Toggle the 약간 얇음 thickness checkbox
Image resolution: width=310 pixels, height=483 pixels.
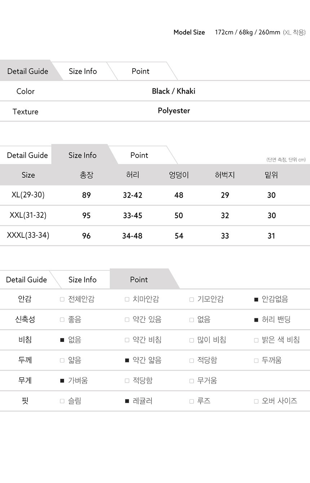click(127, 360)
